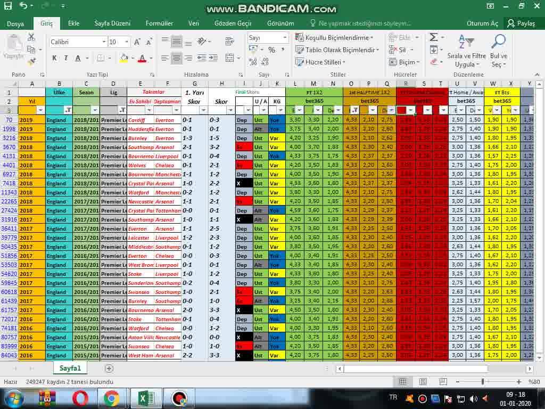Toggle bold (K) formatting

click(54, 58)
